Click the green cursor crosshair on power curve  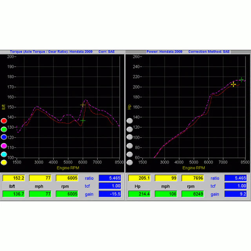point(241,80)
